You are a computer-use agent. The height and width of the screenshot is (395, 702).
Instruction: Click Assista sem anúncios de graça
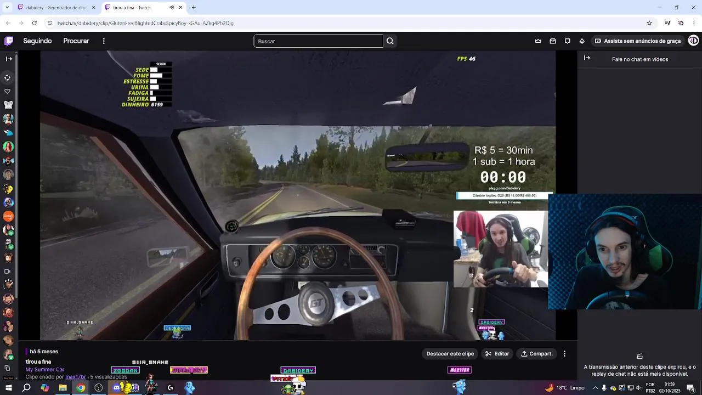[x=638, y=41]
